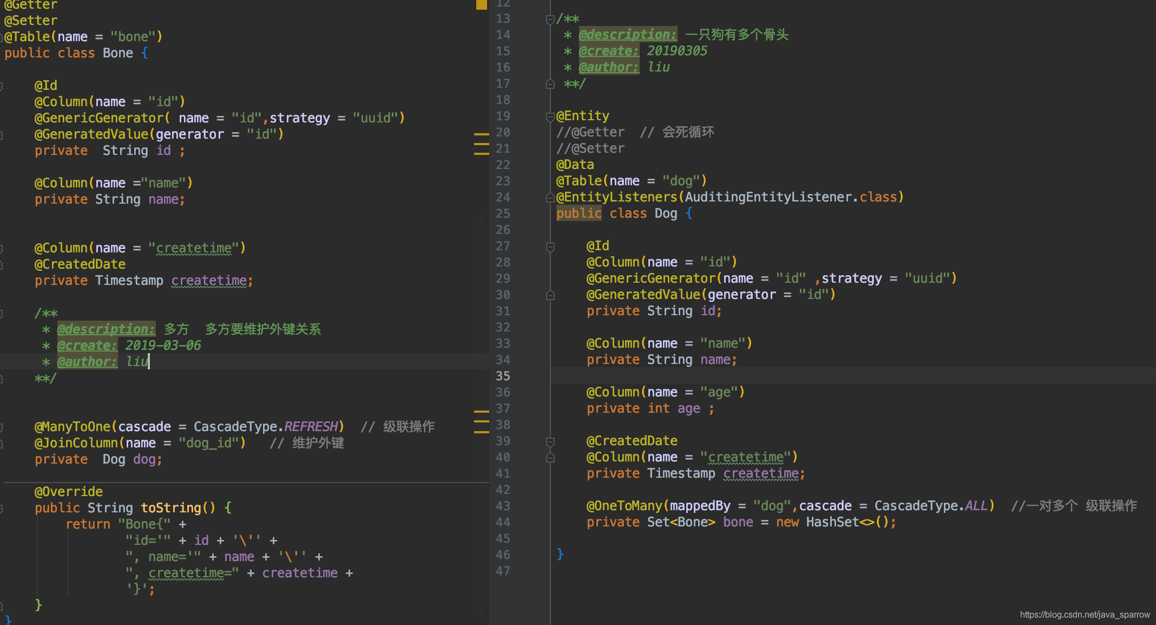The width and height of the screenshot is (1156, 625).
Task: Click the '20190305' create date in Dog Javadoc
Action: click(x=678, y=51)
